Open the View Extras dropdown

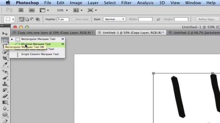(44, 10)
